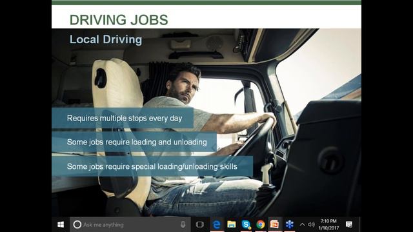Viewport: 413px width, 232px height.
Task: Switch to Skype in the taskbar
Action: tap(246, 224)
